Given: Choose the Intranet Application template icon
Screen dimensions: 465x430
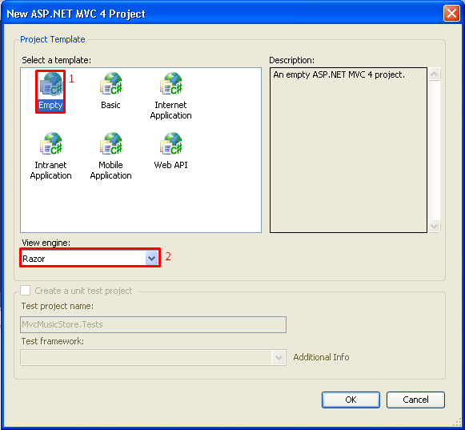Looking at the screenshot, I should 50,144.
